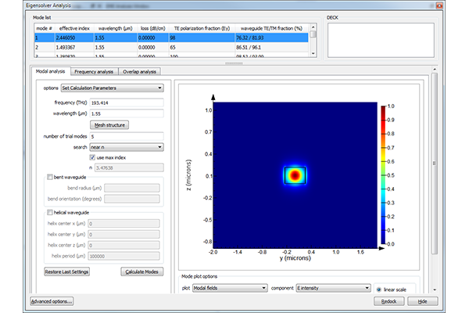Open the Set Calculation Parameters options dropdown
Screen dimensions: 469x313
(x=111, y=88)
